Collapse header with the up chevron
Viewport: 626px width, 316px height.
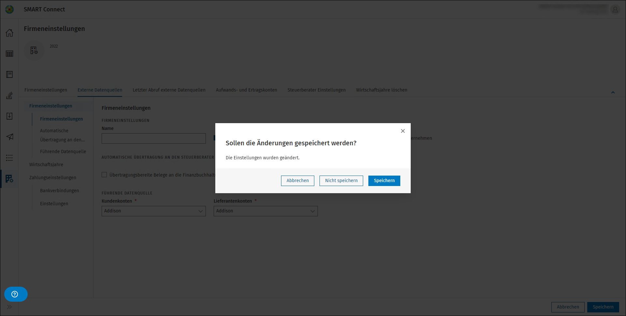click(613, 93)
